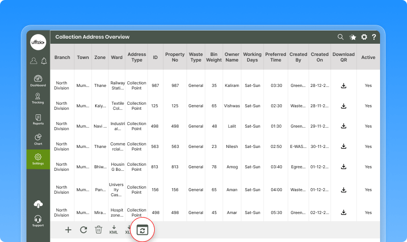Download the KML export file
The width and height of the screenshot is (407, 242).
click(x=113, y=230)
